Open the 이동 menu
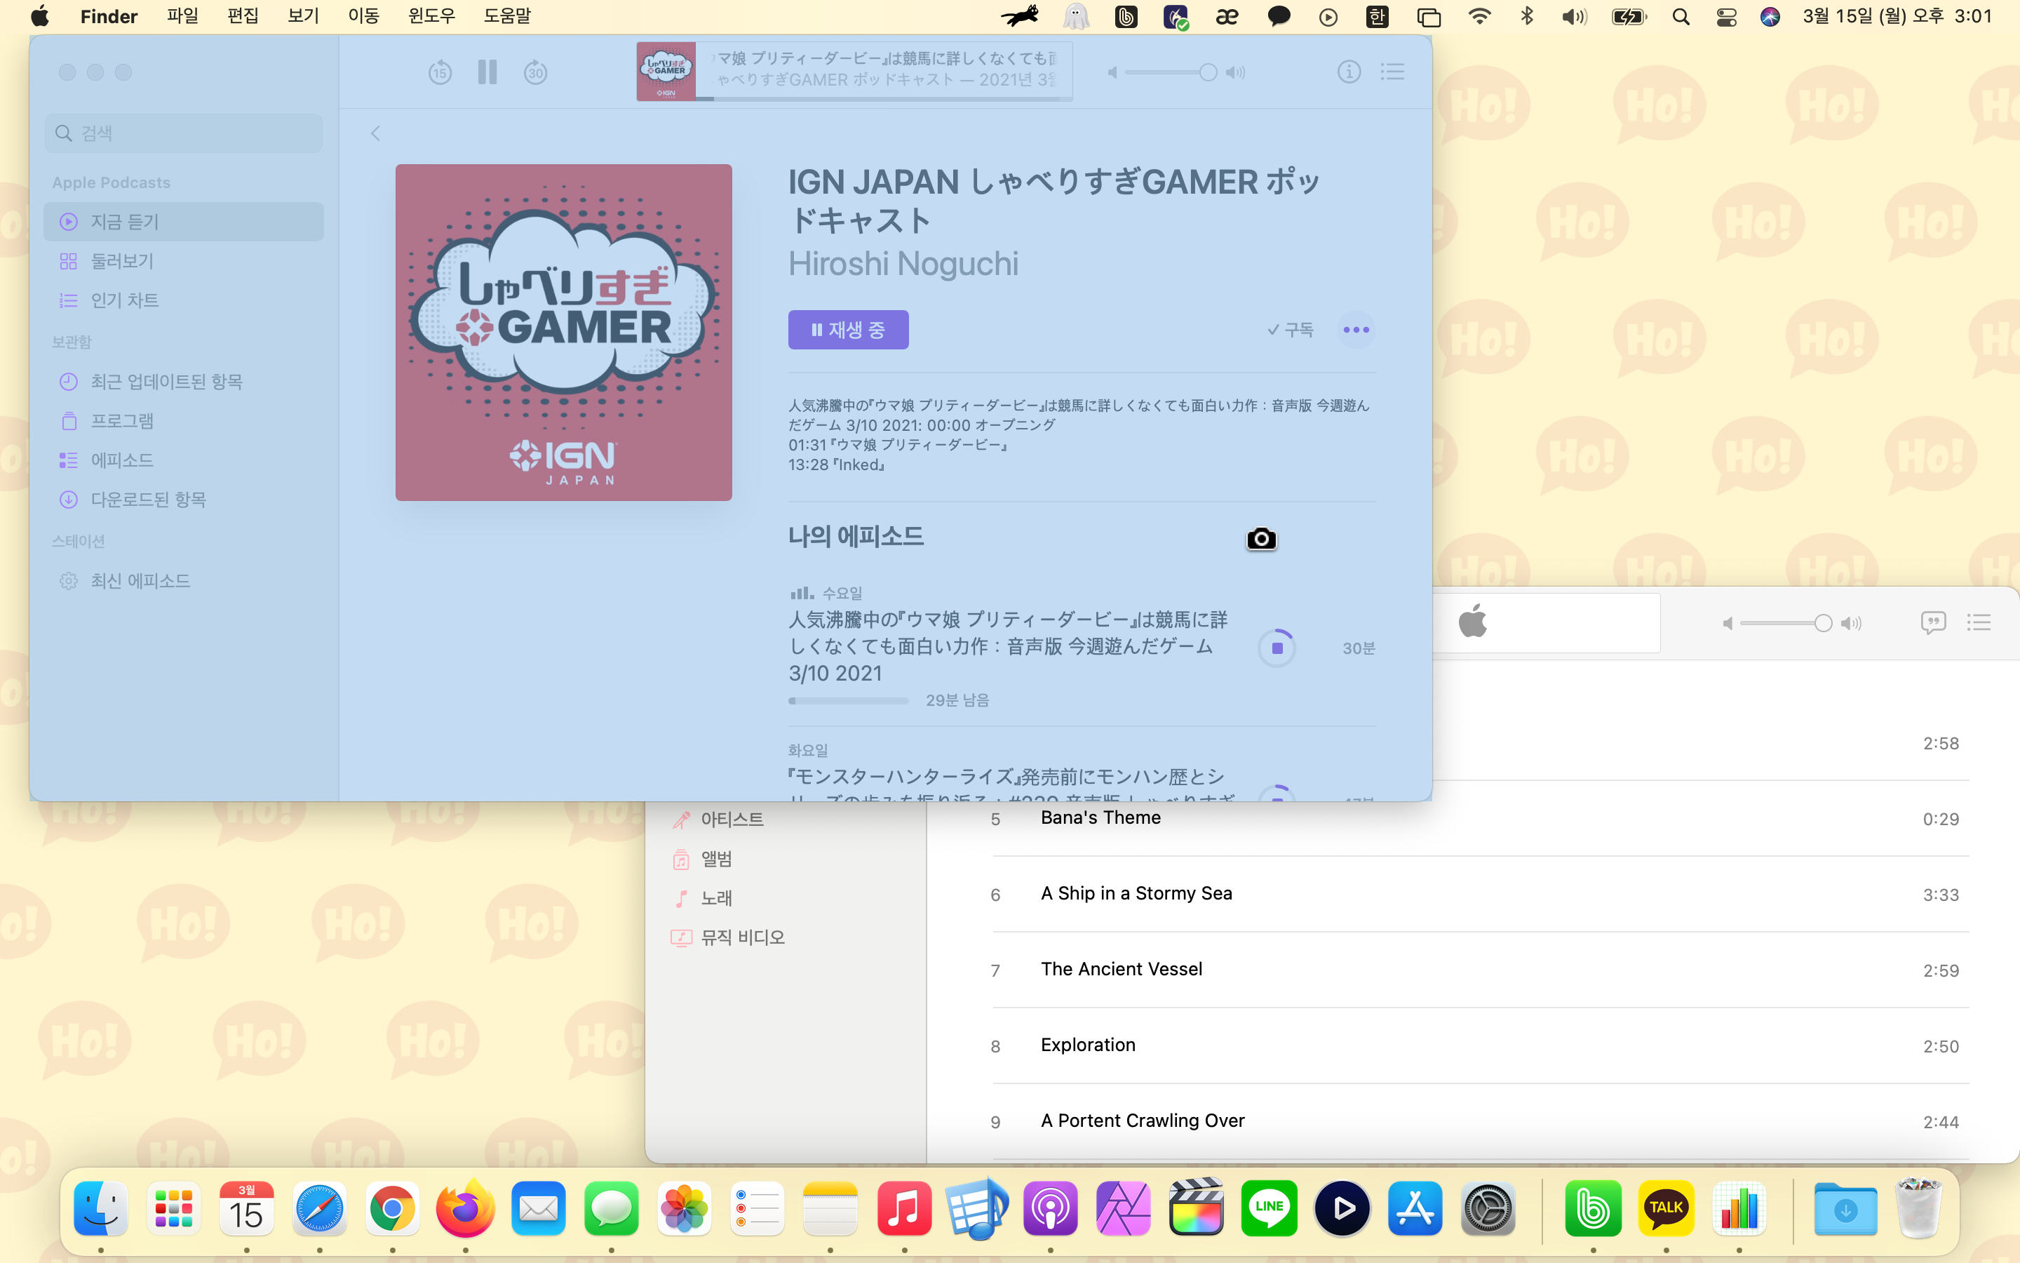Image resolution: width=2020 pixels, height=1263 pixels. [363, 16]
